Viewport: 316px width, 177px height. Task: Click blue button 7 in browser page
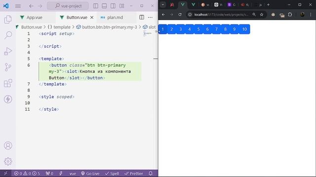[216, 29]
